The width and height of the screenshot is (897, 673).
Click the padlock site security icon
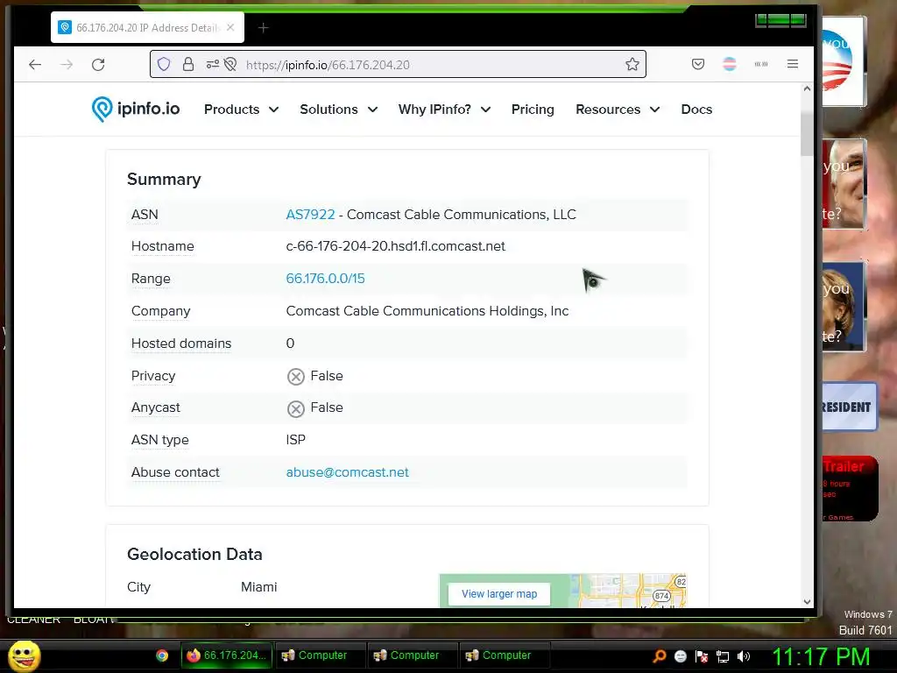click(x=188, y=64)
